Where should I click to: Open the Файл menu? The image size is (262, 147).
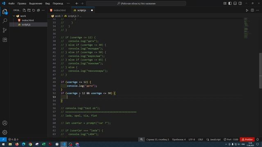click(11, 4)
